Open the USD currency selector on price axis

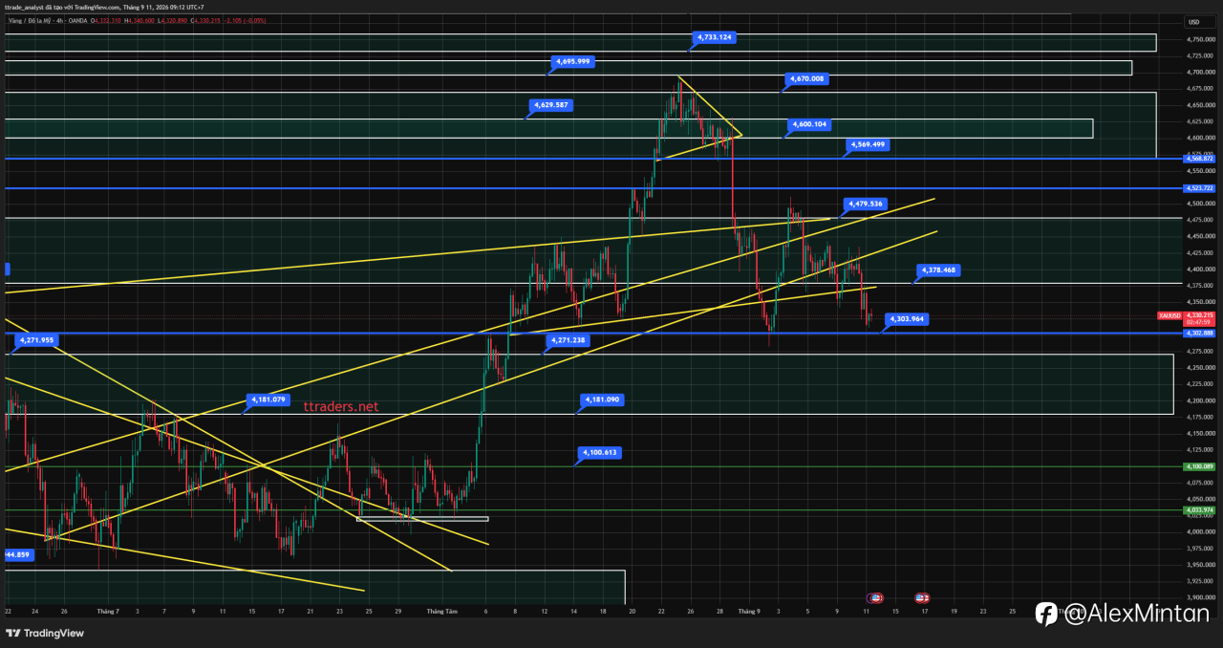pos(1194,22)
